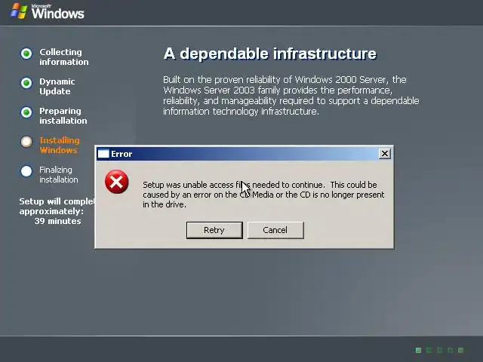Click the Error dialog title bar icon

[103, 154]
